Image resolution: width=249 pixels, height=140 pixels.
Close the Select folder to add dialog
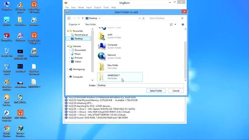(x=184, y=11)
